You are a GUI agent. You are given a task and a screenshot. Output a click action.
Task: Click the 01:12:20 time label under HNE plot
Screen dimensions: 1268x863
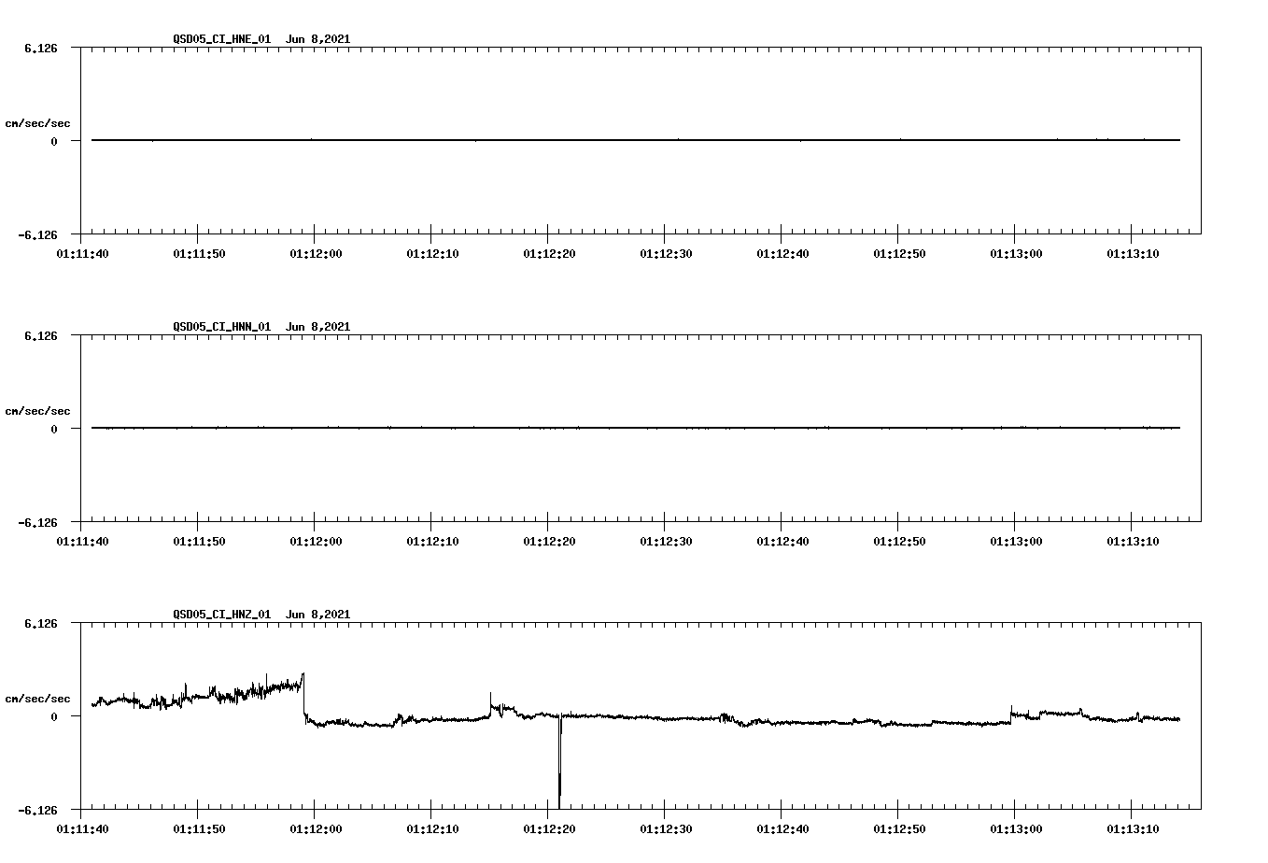pos(549,253)
